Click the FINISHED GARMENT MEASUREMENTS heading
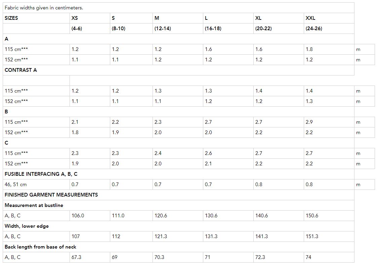 [x=51, y=195]
